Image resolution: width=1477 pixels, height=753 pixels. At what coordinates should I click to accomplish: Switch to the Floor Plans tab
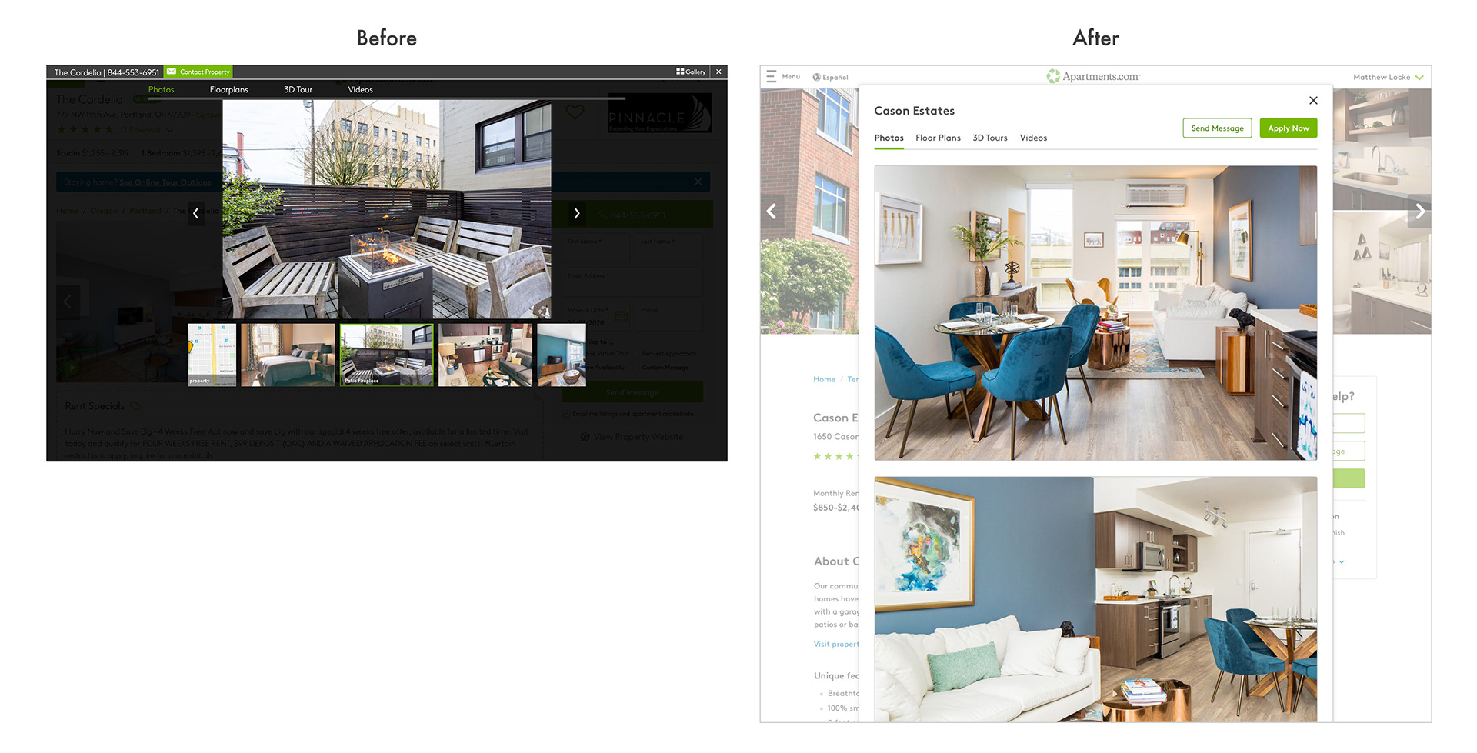pos(938,138)
